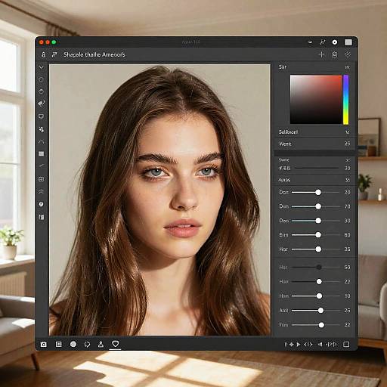387x387 pixels.
Task: Click the dash icon in the title bar
Action: (310, 42)
